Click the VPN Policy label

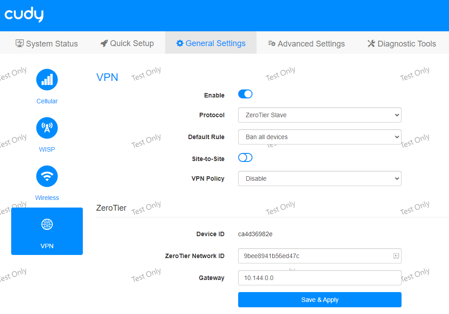(x=208, y=178)
